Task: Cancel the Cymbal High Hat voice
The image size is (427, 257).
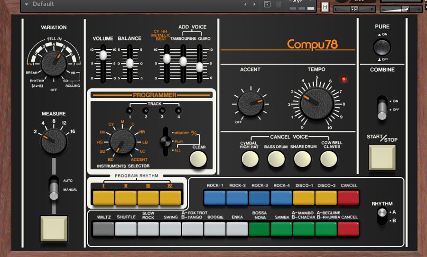Action: [250, 160]
